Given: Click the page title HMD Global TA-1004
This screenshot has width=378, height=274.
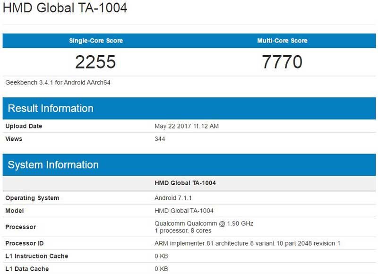Looking at the screenshot, I should (x=65, y=9).
